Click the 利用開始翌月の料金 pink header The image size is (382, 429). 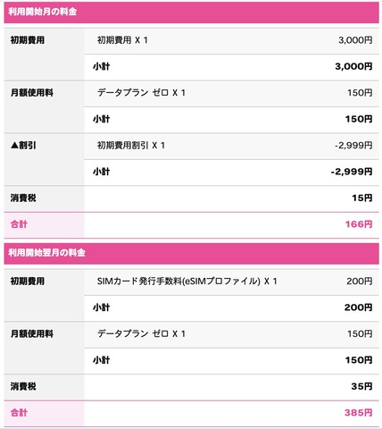tap(191, 253)
